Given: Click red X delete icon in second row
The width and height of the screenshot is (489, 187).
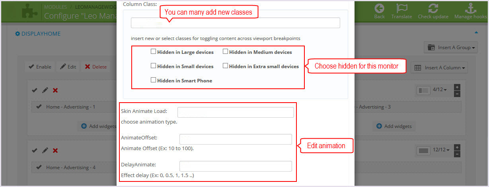Looking at the screenshot, I should coord(55,151).
